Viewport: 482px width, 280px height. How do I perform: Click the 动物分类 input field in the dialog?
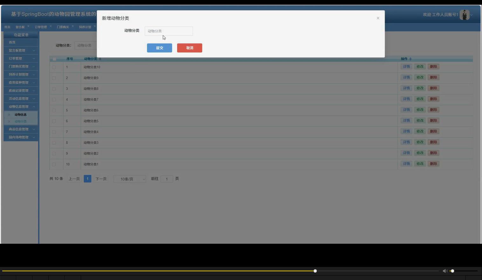click(x=169, y=31)
